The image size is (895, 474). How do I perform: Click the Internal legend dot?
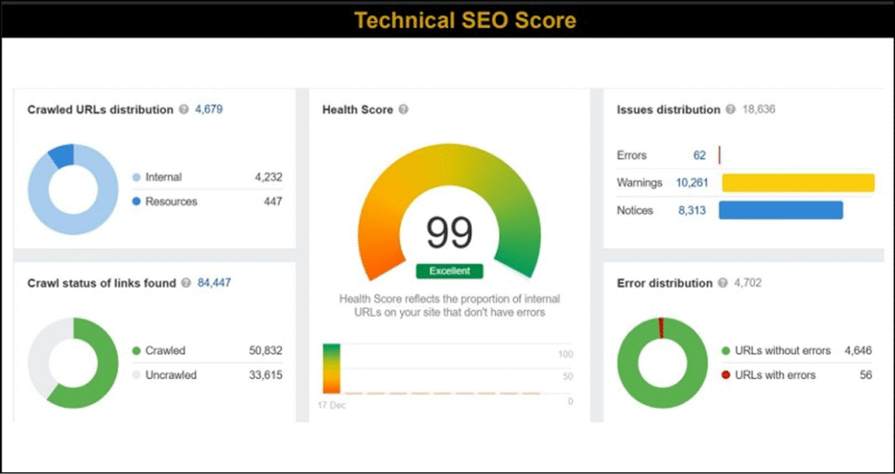[x=136, y=177]
